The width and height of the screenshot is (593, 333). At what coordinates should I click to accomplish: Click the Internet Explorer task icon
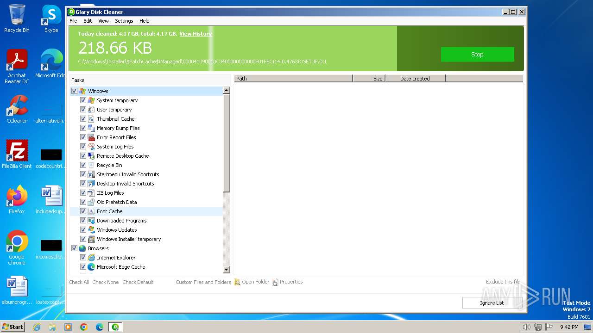[91, 258]
